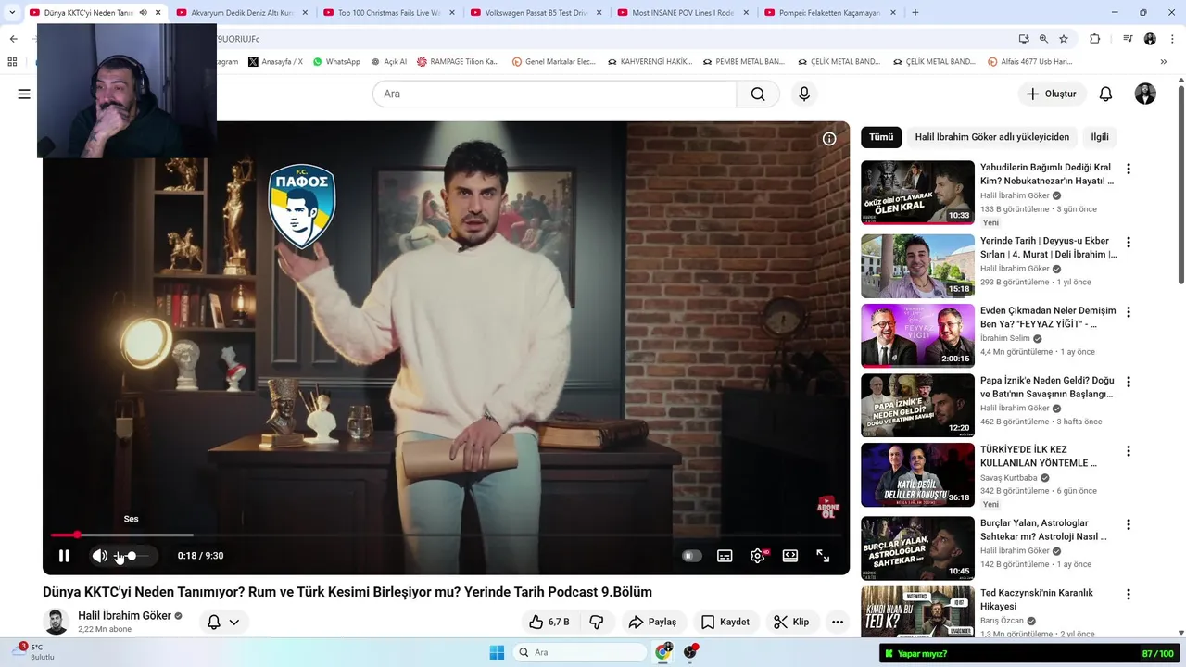1186x667 pixels.
Task: Open more actions ellipsis under video
Action: 838,622
